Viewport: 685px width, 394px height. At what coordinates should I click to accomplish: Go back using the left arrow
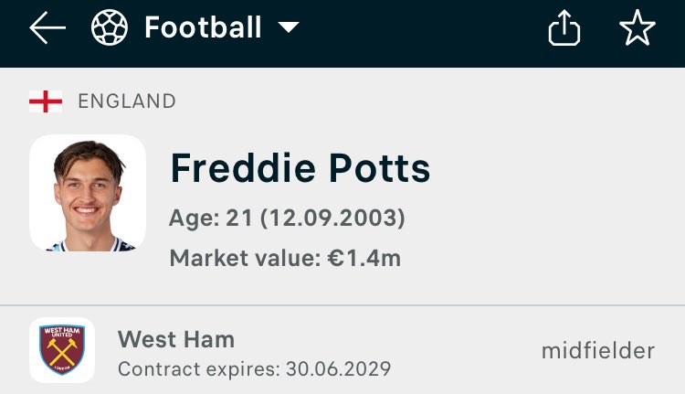click(47, 27)
